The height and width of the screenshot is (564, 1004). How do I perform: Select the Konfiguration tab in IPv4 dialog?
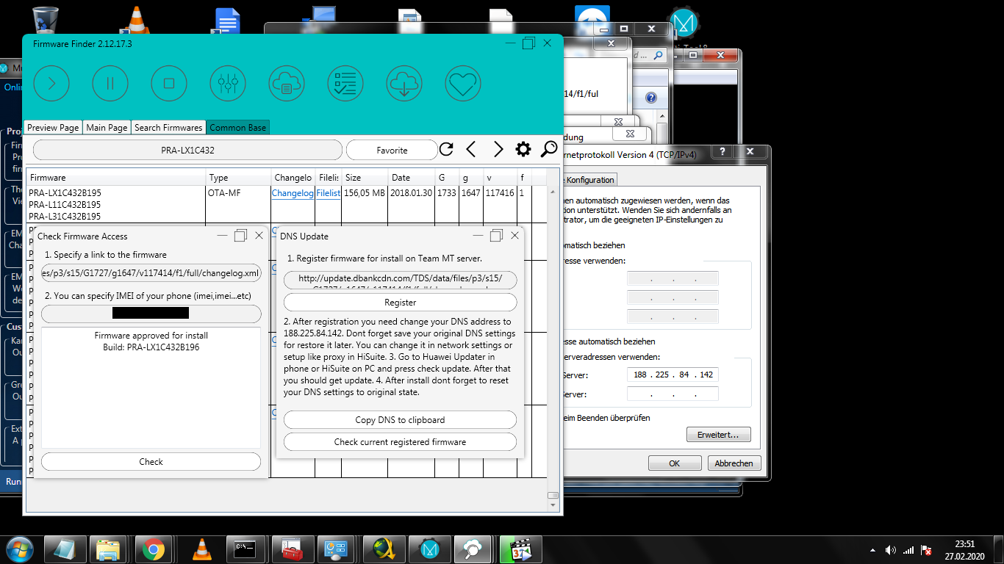pos(589,180)
